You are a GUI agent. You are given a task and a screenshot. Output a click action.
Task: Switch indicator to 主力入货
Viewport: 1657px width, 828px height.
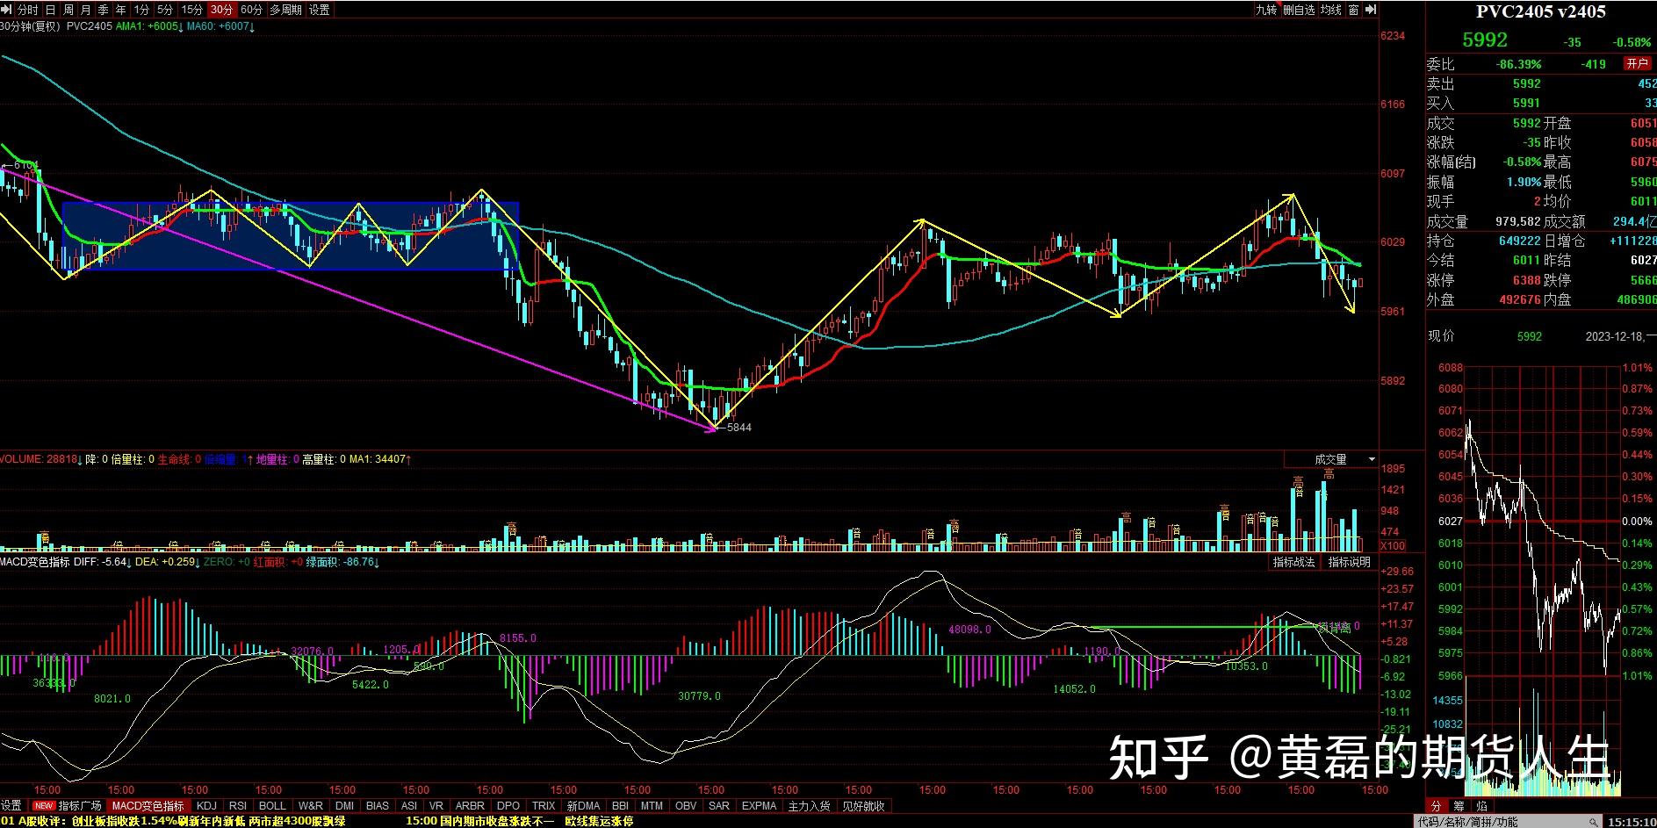[x=809, y=805]
